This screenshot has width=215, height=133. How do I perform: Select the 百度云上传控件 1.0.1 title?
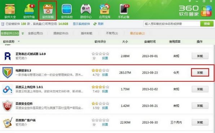29,87
